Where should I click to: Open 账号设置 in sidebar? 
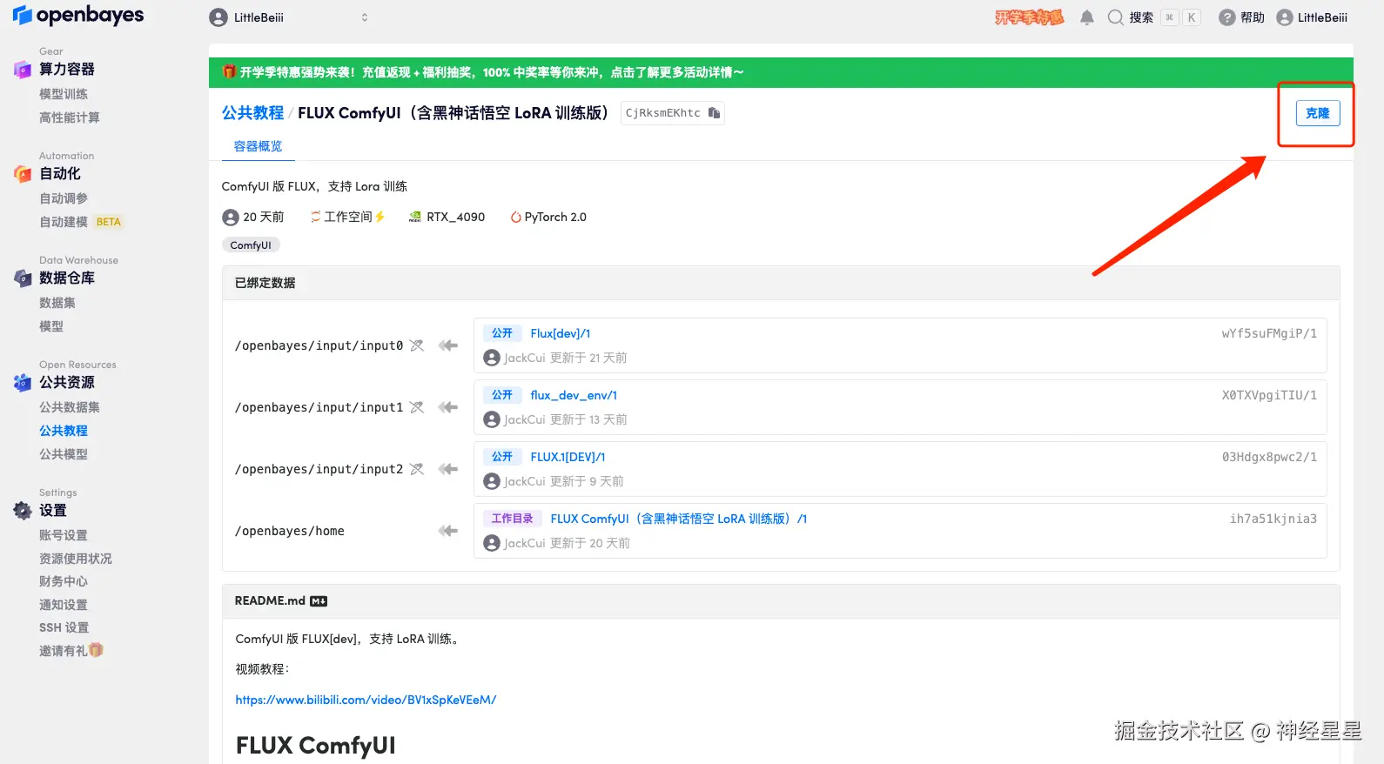[x=64, y=535]
